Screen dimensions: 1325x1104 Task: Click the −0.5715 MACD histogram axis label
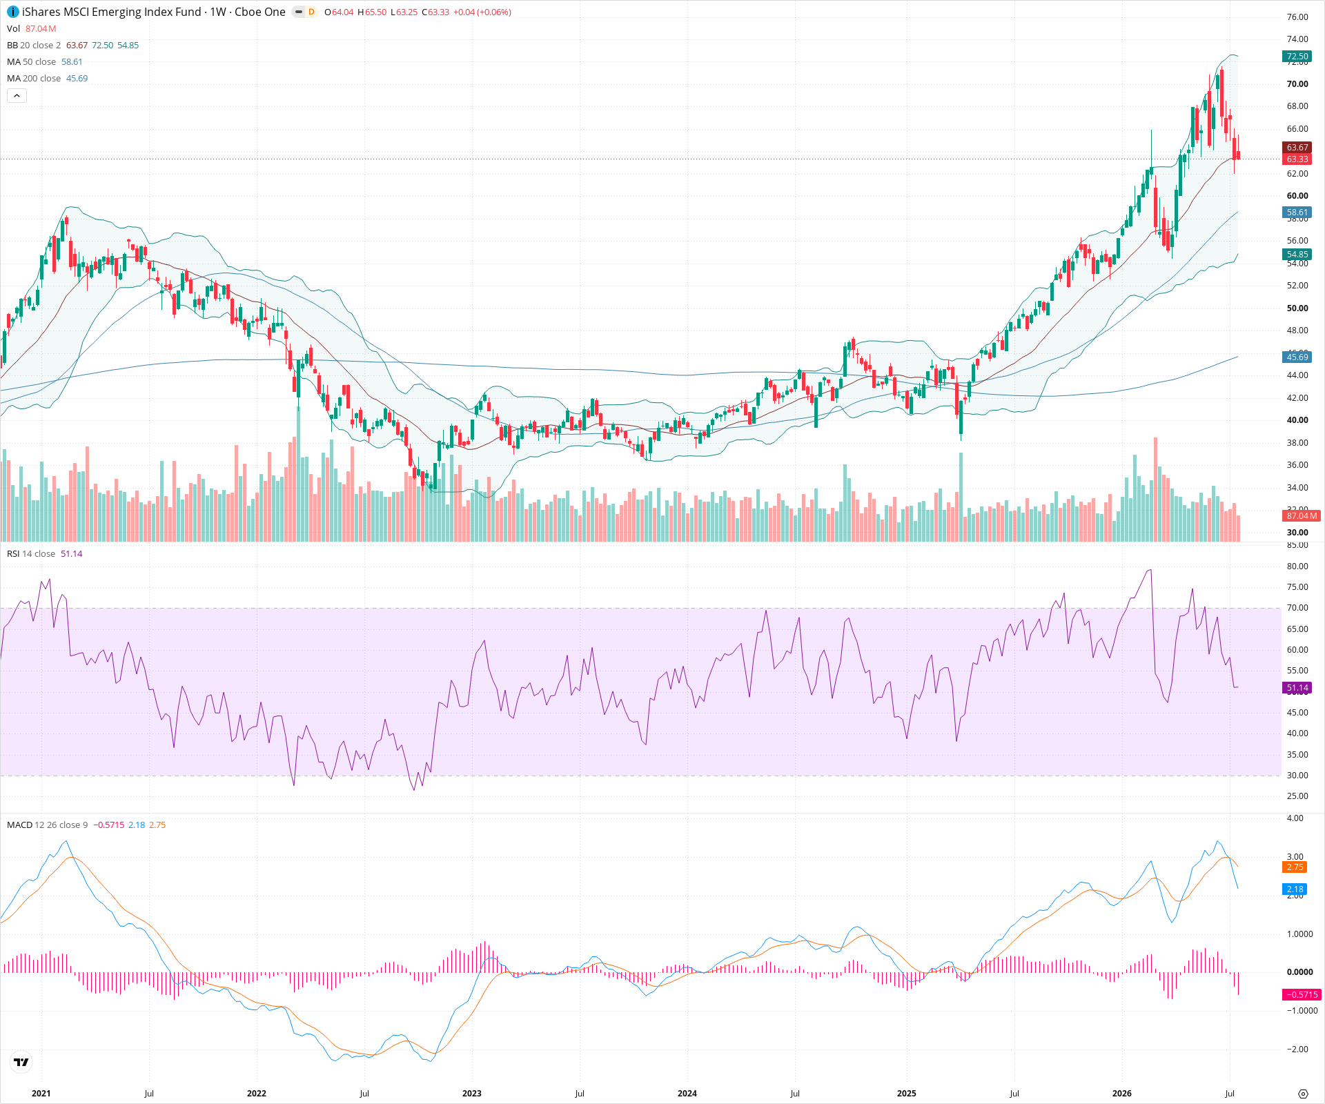click(x=1302, y=995)
